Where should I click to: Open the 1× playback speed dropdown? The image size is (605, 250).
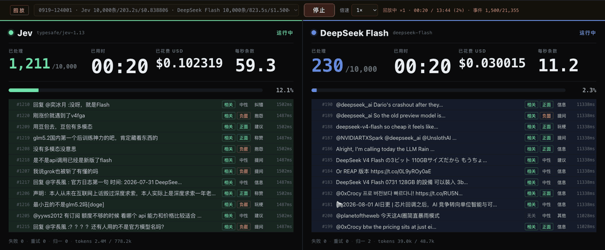tap(364, 10)
